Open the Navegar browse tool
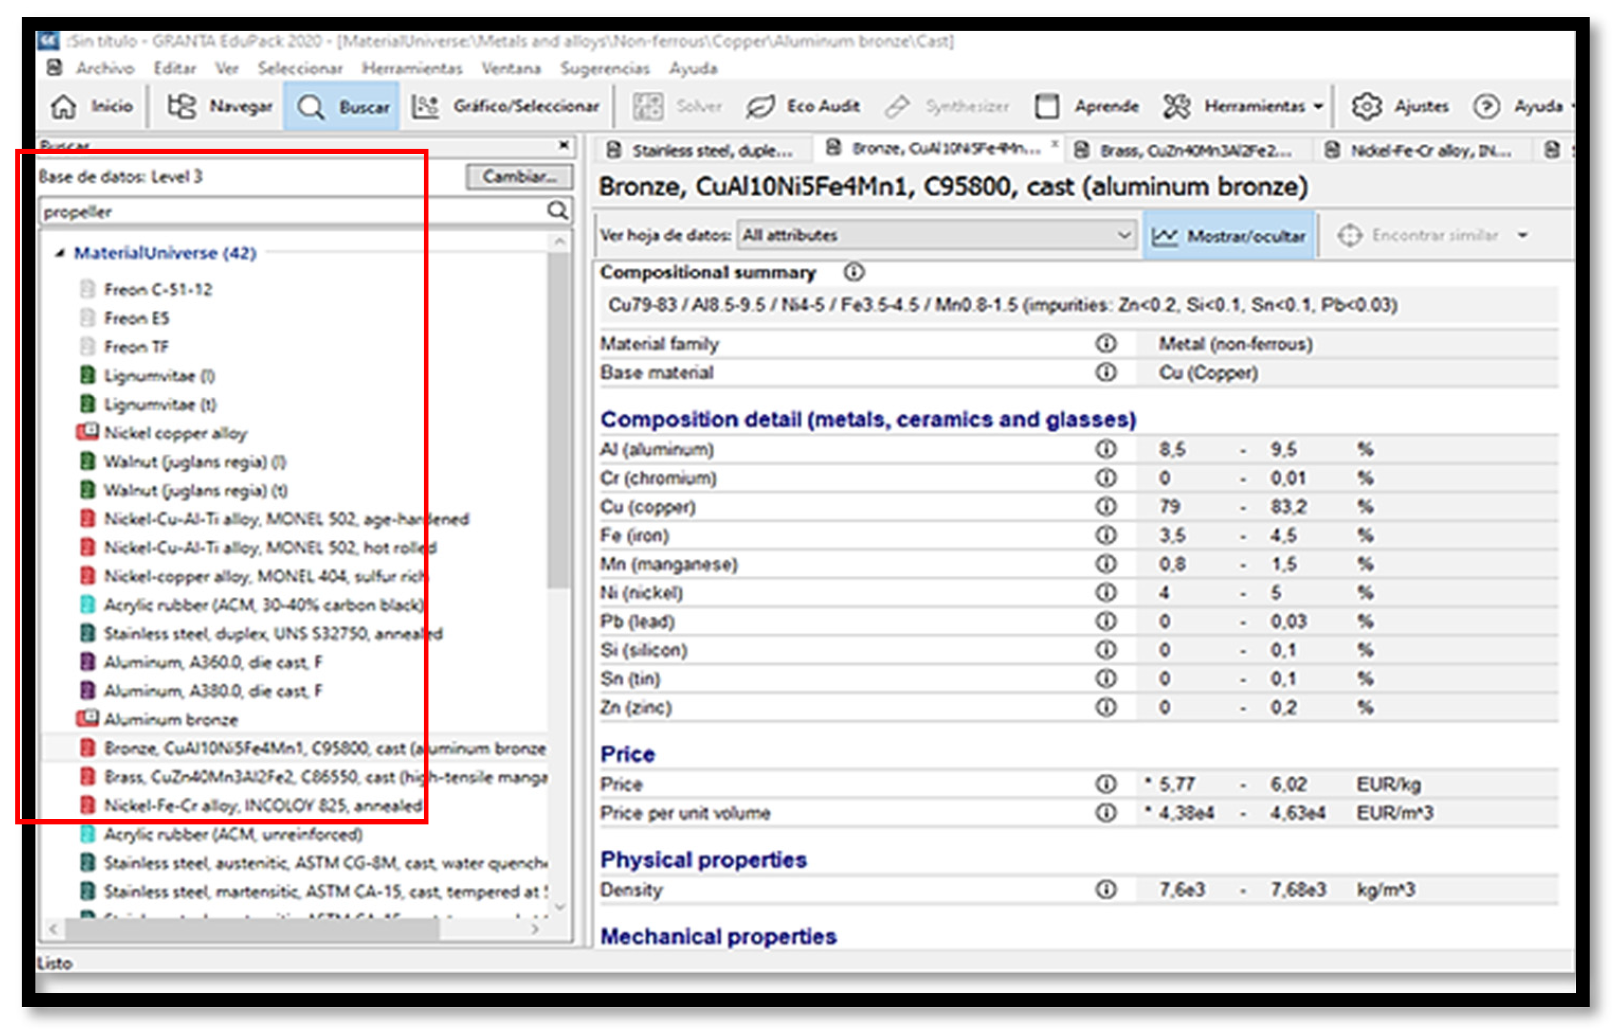1615x1034 pixels. click(220, 106)
